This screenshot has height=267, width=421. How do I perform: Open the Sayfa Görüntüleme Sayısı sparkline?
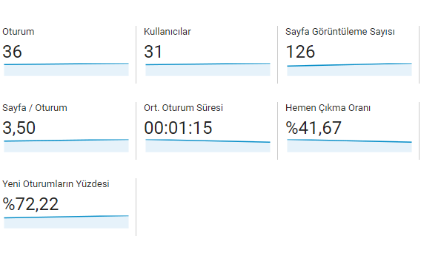tap(349, 70)
